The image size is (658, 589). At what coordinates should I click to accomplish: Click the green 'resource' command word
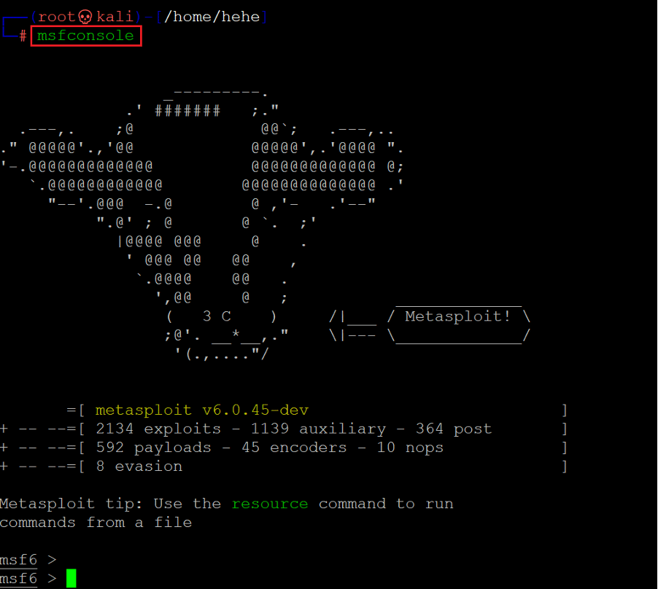[x=270, y=504]
